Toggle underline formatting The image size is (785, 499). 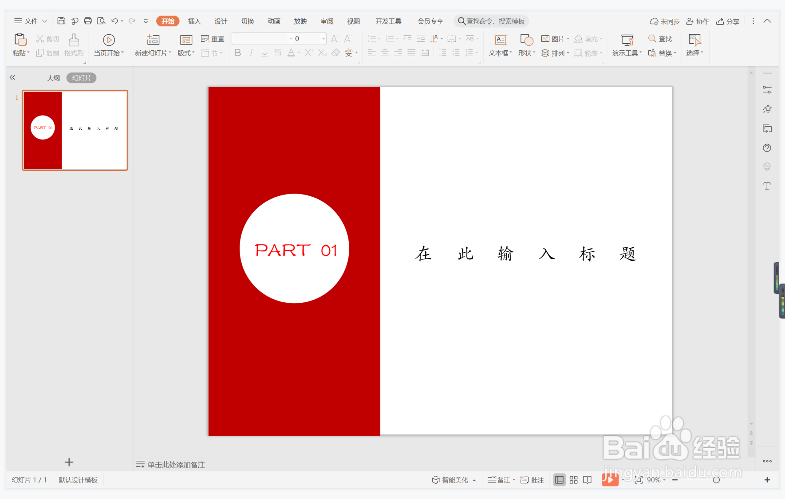[264, 52]
